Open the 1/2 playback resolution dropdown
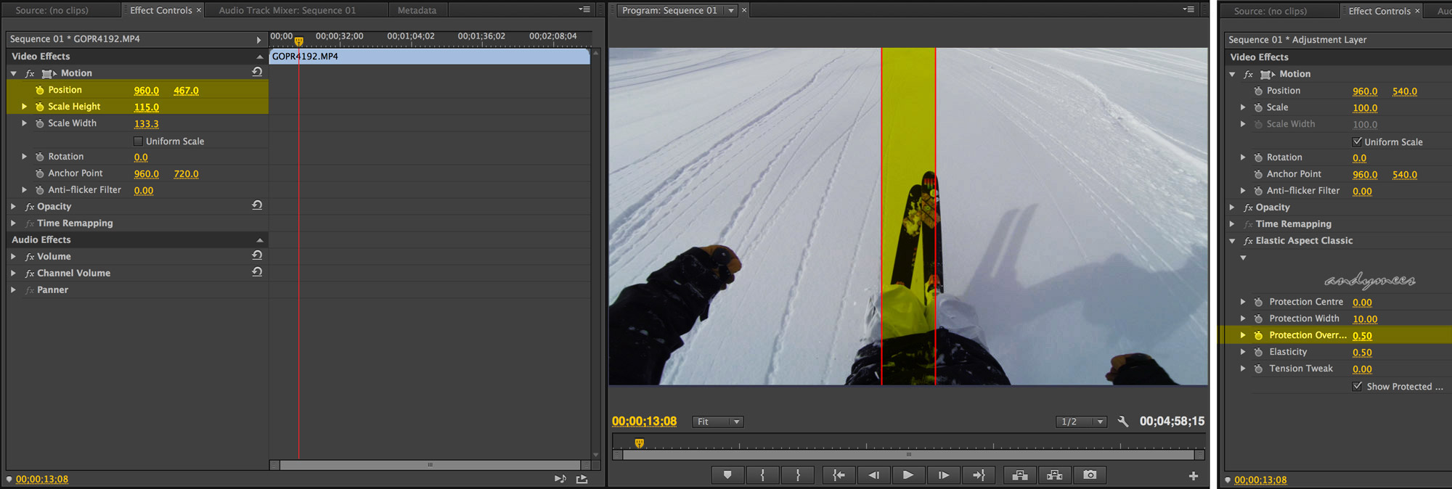Screen dimensions: 1452x489 (1081, 422)
